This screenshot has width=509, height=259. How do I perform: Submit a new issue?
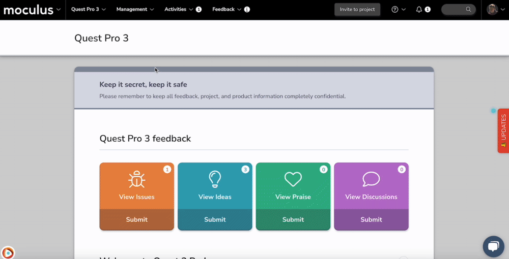click(x=136, y=219)
